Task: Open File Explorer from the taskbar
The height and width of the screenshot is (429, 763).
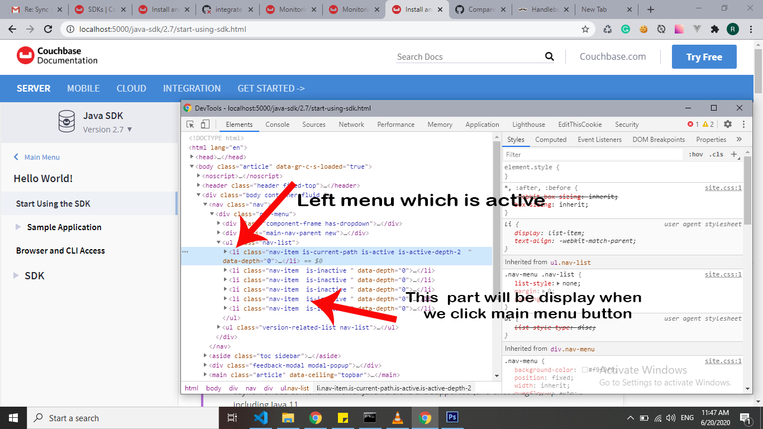Action: (x=288, y=418)
